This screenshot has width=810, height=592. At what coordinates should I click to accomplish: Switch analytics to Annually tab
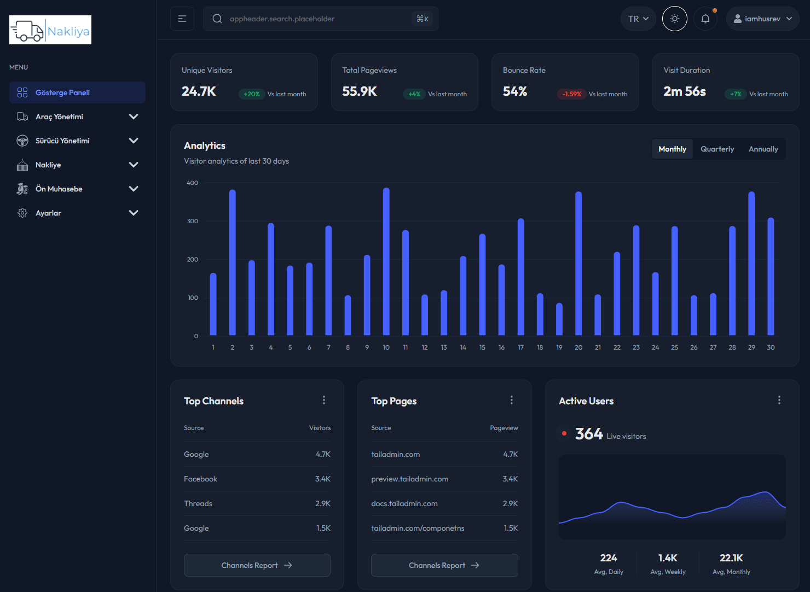[763, 149]
